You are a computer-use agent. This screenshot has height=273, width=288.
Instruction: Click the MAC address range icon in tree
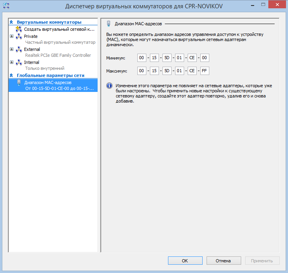tap(19, 82)
